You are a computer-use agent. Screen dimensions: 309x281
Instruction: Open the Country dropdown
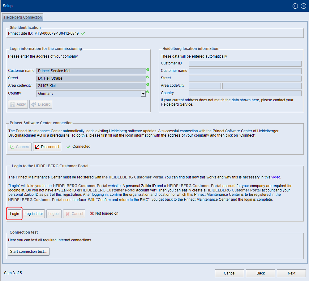(143, 93)
